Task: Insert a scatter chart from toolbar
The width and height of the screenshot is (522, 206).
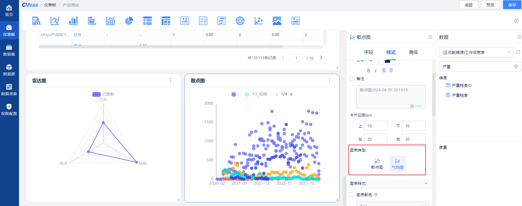Action: coord(258,21)
